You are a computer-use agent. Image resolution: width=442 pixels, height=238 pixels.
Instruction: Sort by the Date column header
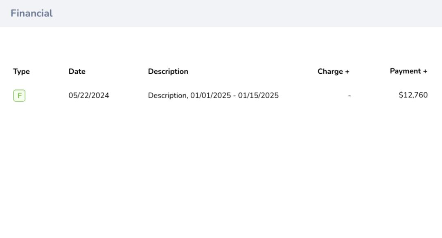[x=77, y=71]
